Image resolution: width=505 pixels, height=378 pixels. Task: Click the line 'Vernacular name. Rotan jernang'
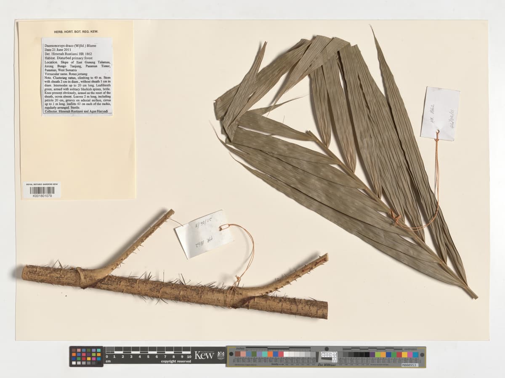pos(66,75)
